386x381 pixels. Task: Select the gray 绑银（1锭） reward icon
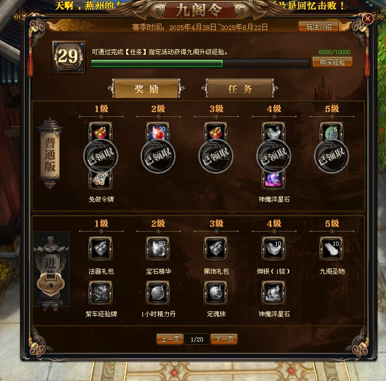pyautogui.click(x=273, y=248)
